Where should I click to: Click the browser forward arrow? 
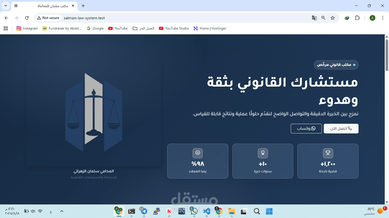point(17,18)
